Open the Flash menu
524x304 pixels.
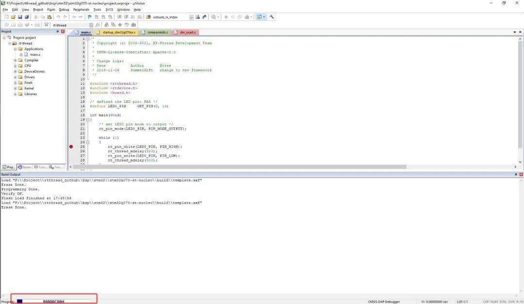(51, 10)
